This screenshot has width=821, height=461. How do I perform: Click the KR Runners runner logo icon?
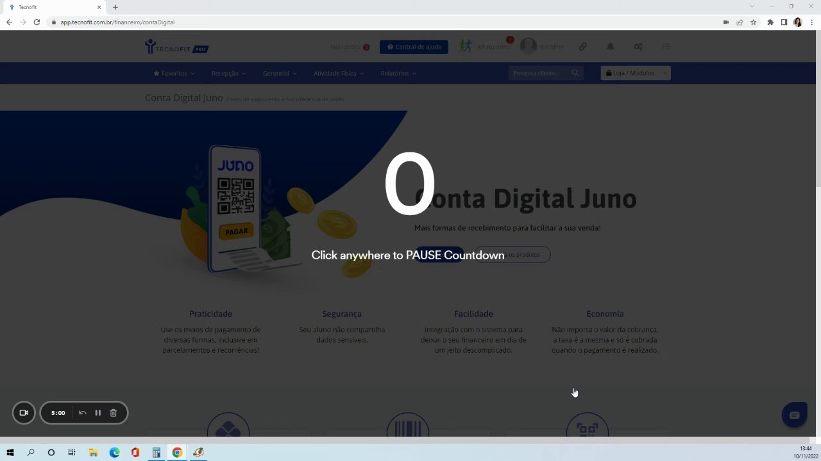point(466,46)
